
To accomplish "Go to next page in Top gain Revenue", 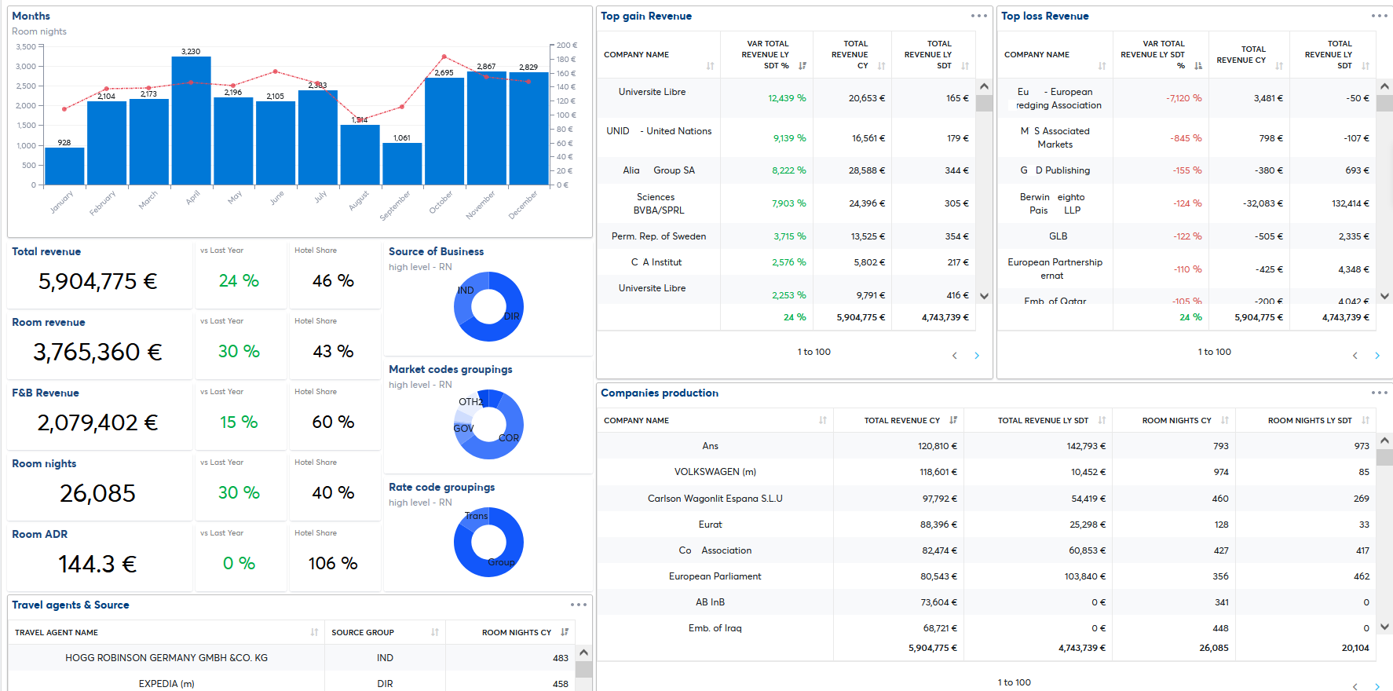I will 977,356.
